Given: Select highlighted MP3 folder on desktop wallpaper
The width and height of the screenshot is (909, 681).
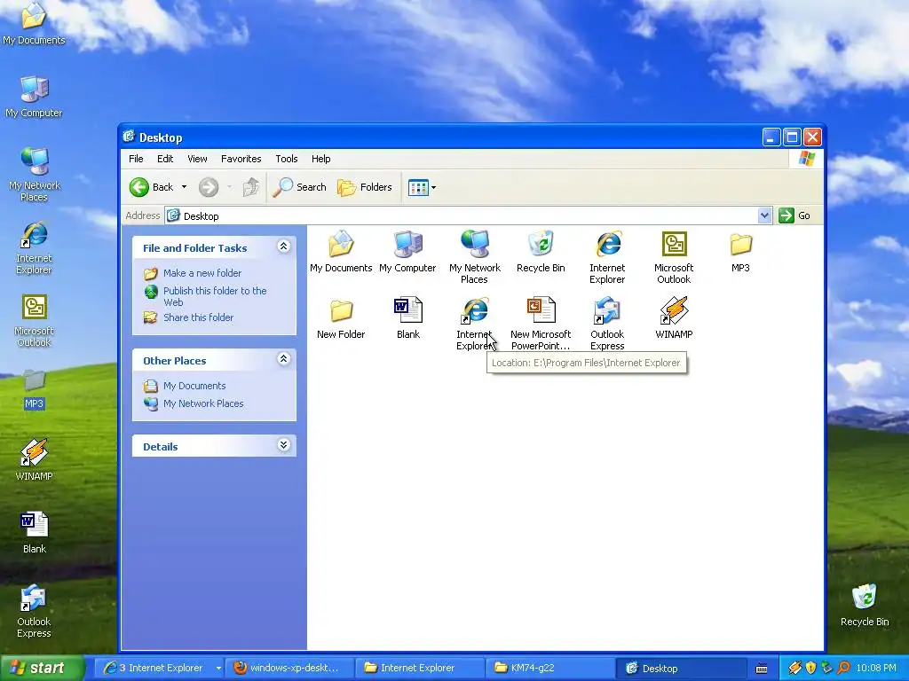Looking at the screenshot, I should pos(35,389).
